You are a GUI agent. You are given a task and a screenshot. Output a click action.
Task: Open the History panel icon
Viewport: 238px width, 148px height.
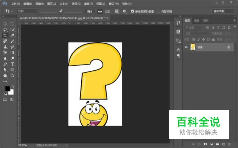(x=178, y=23)
